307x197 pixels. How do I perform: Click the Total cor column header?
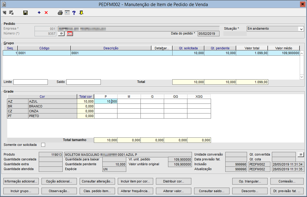pos(86,97)
